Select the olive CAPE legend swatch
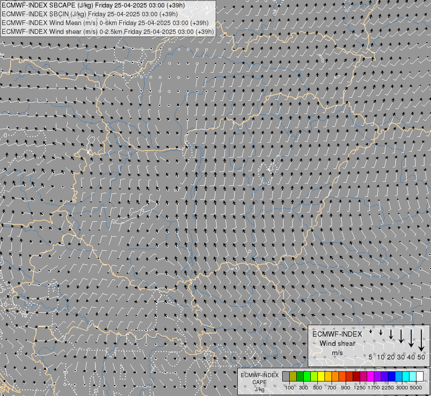 [x=293, y=377]
